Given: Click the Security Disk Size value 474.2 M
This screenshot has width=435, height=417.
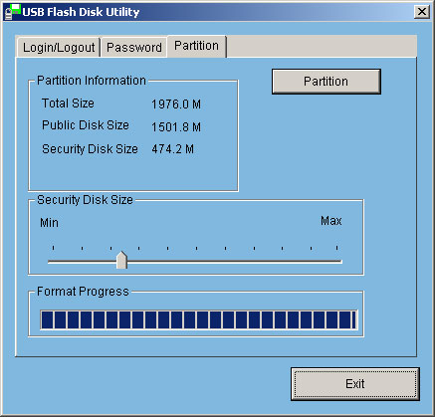Looking at the screenshot, I should pyautogui.click(x=173, y=149).
